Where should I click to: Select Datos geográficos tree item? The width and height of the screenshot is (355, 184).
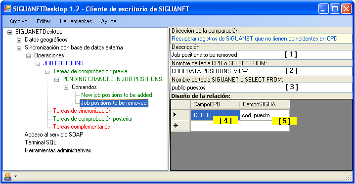coord(46,40)
